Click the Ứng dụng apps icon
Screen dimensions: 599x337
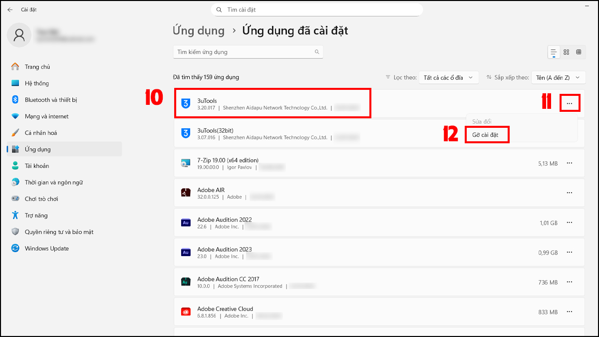15,149
